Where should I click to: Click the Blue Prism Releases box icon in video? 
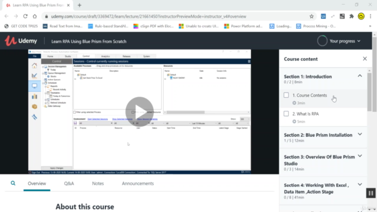[x=34, y=107]
